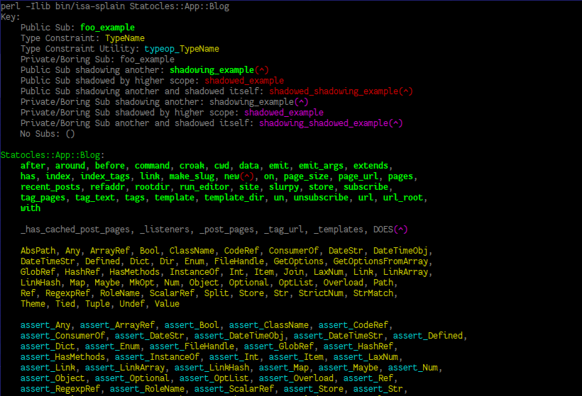Select the green 'around' sub name

(x=70, y=166)
